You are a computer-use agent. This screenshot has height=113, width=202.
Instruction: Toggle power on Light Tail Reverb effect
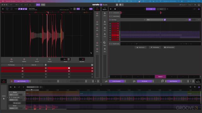[x=12, y=81]
